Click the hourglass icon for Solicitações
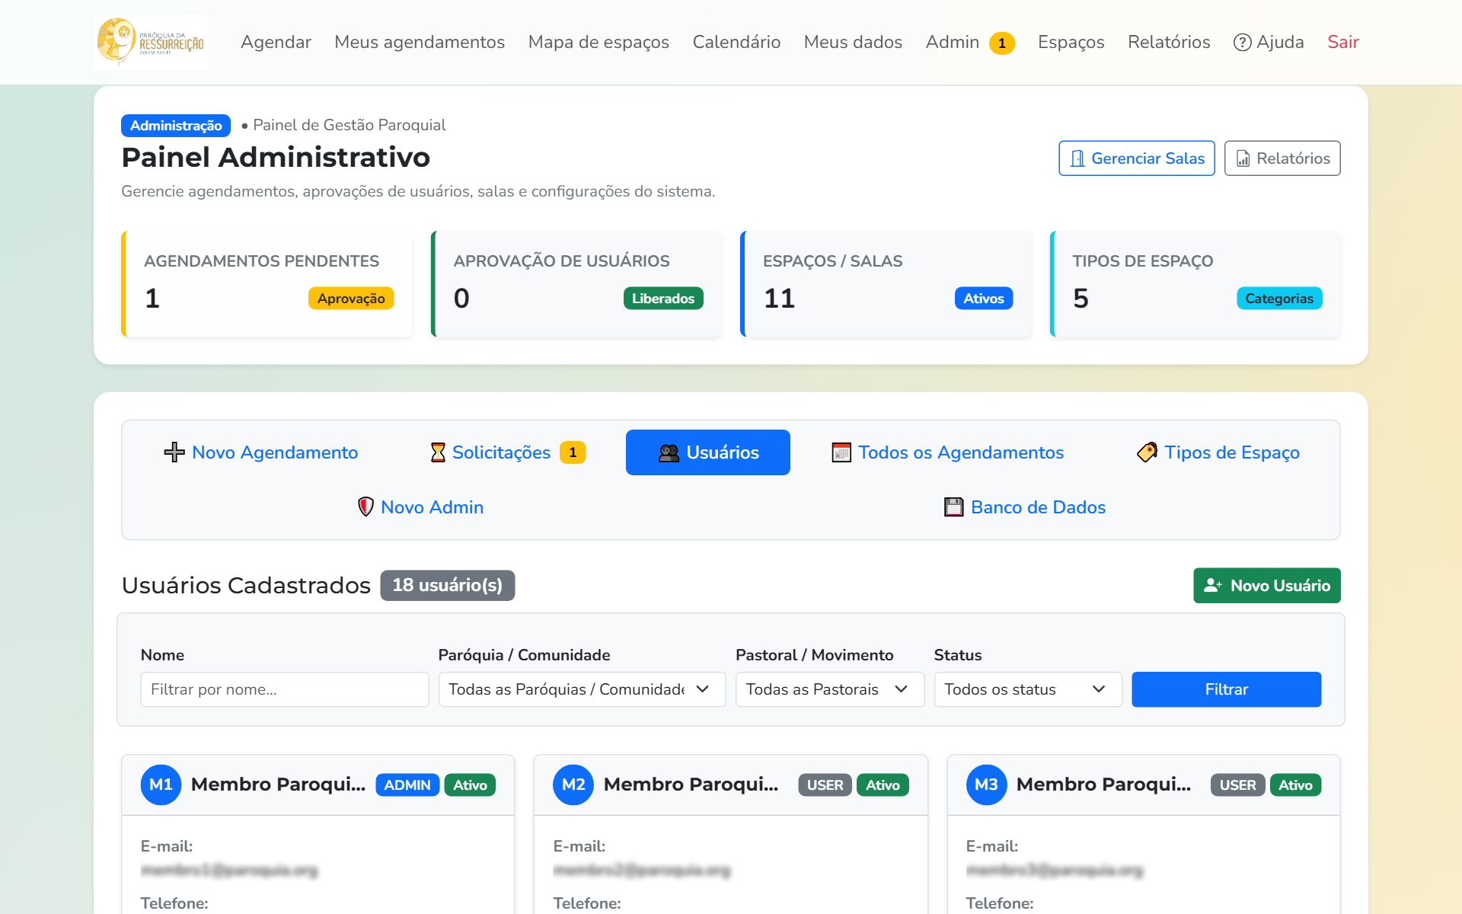 438,452
